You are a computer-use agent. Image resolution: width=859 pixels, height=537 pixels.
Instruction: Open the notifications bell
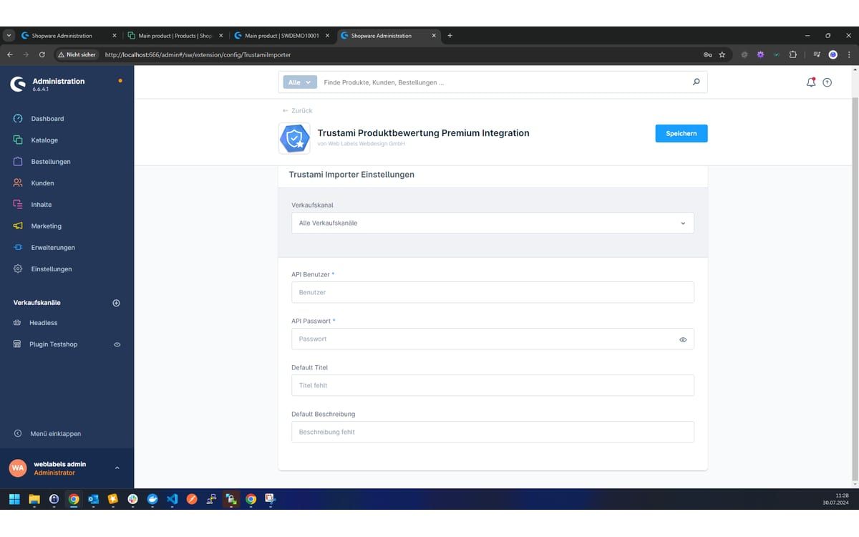tap(811, 82)
